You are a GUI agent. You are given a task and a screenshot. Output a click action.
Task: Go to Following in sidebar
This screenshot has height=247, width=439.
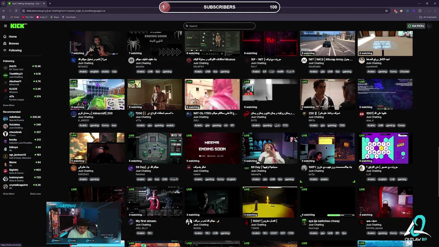coord(15,50)
